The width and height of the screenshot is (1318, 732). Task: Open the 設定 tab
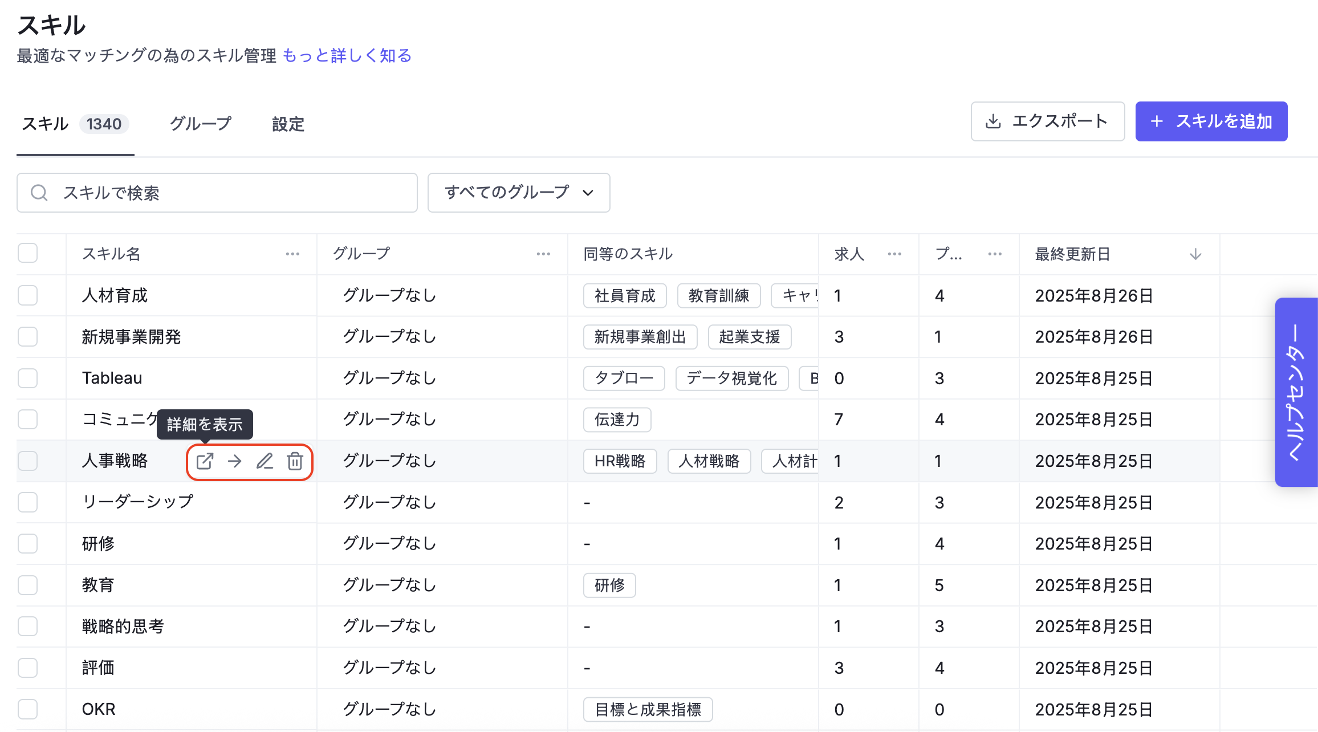(x=288, y=124)
